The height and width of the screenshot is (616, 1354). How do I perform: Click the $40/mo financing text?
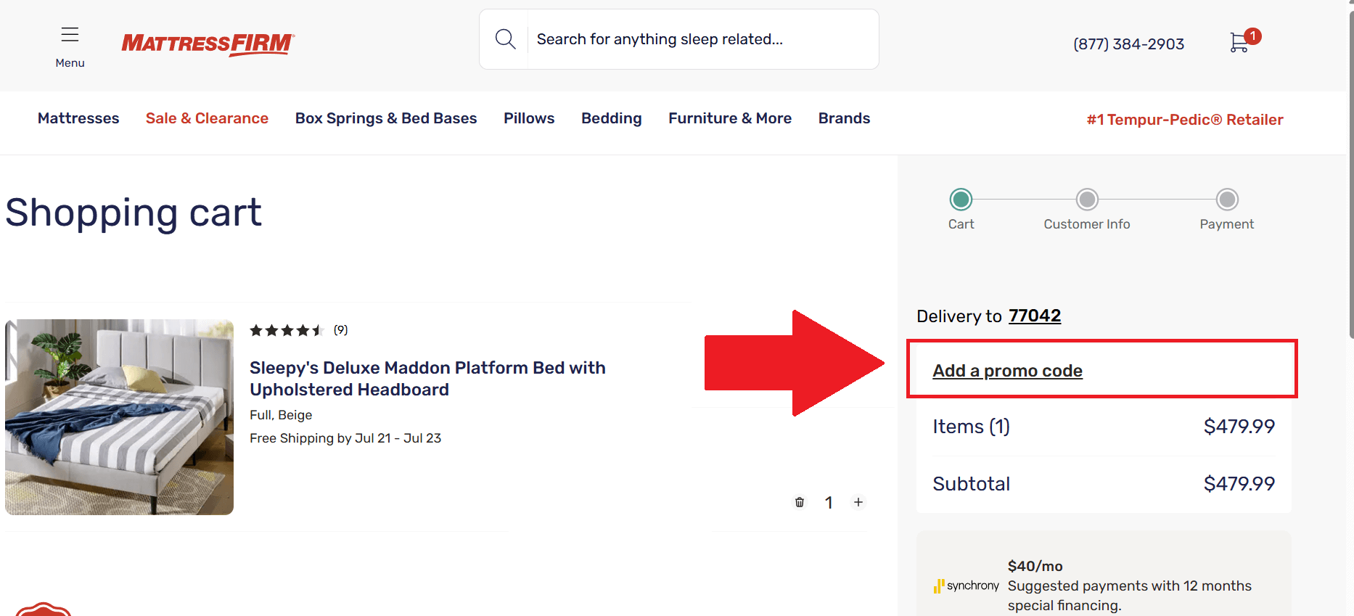pos(1035,566)
